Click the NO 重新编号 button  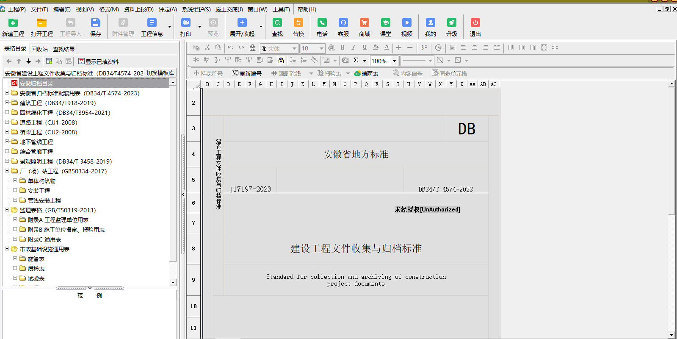click(247, 74)
